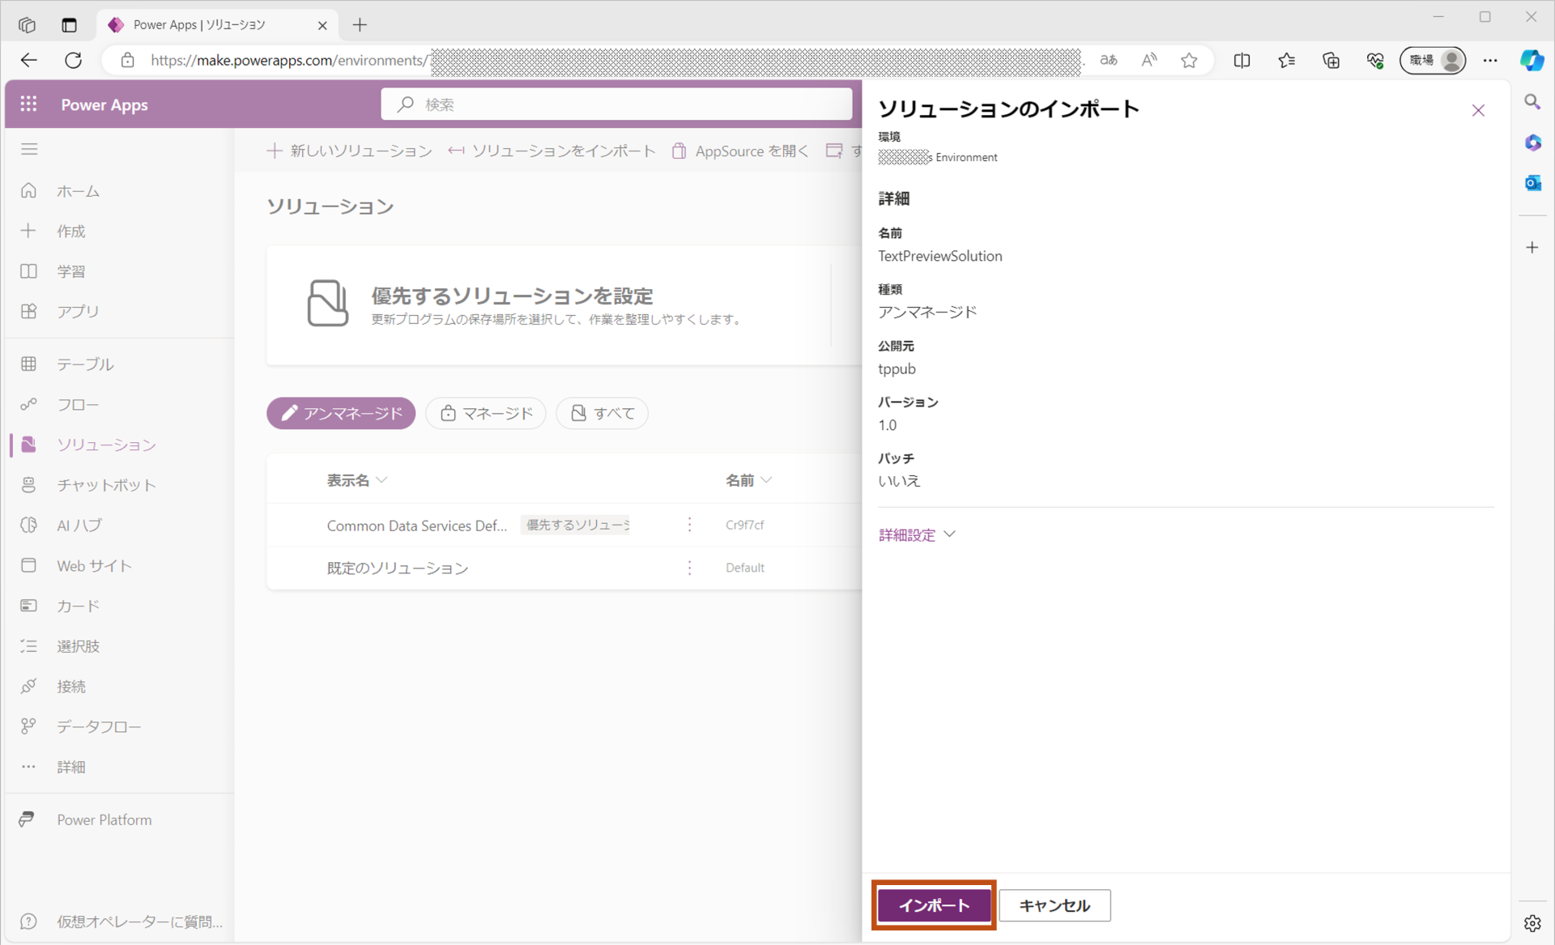This screenshot has height=945, width=1555.
Task: Open Power Platform link in sidebar
Action: 104,819
